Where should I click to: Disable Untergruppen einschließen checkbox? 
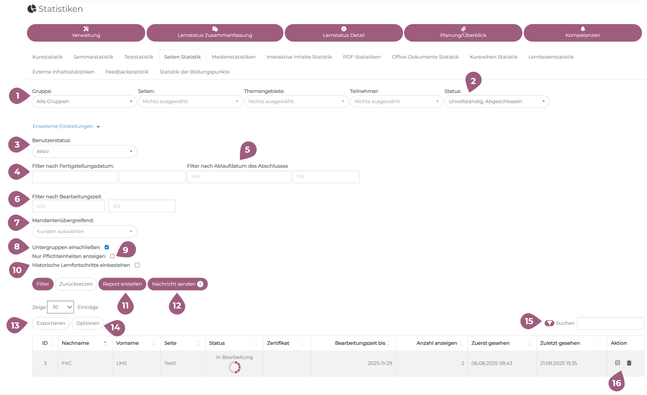pyautogui.click(x=107, y=247)
